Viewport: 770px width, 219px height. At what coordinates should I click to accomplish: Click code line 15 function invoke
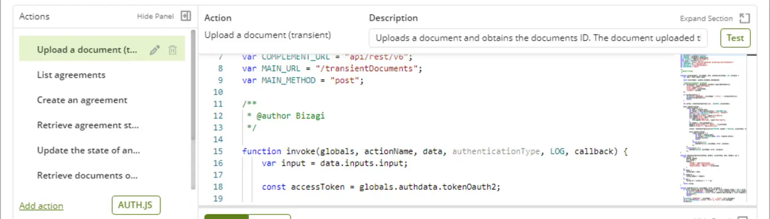coord(435,151)
